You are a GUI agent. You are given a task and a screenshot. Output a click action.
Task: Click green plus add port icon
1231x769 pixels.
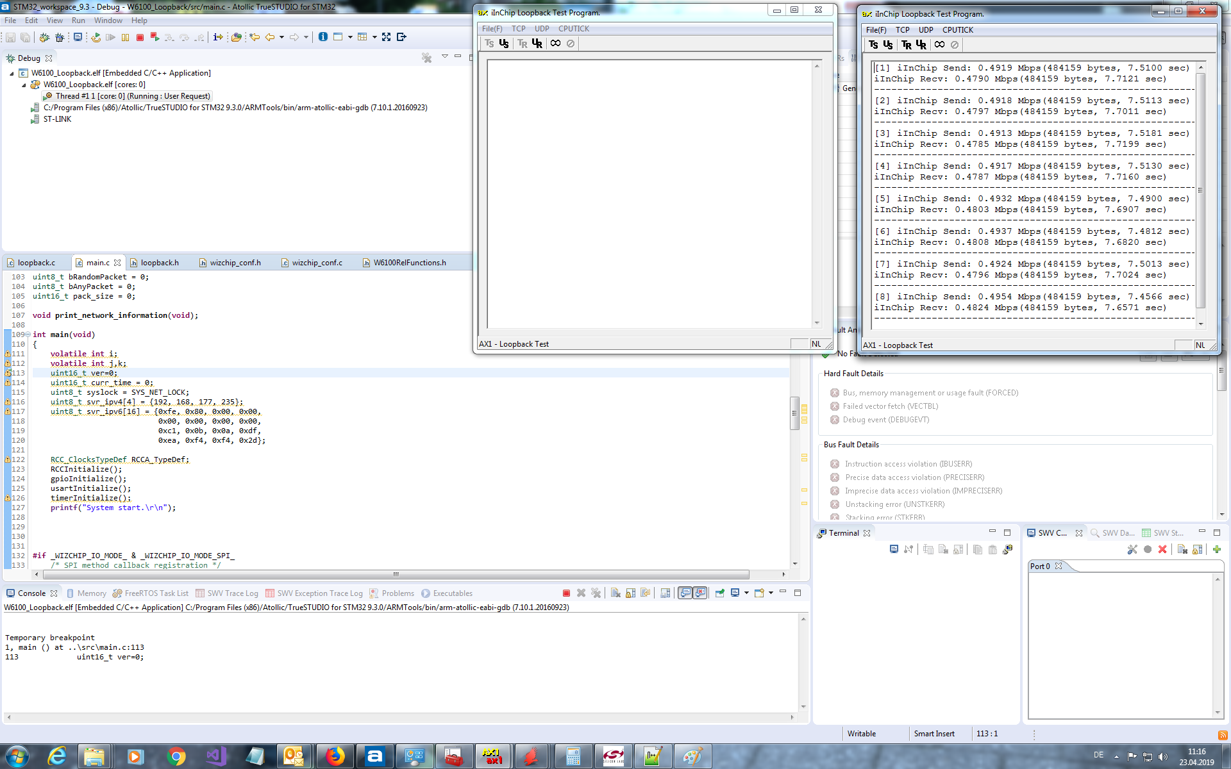click(1217, 549)
